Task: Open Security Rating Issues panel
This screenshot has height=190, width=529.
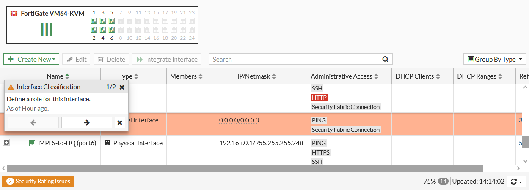Action: [x=39, y=181]
